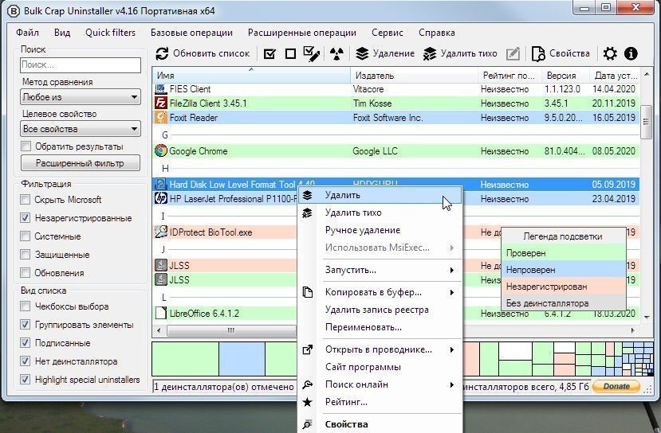The width and height of the screenshot is (661, 433).
Task: Choose Сайт программы in the context menu
Action: [x=380, y=367]
